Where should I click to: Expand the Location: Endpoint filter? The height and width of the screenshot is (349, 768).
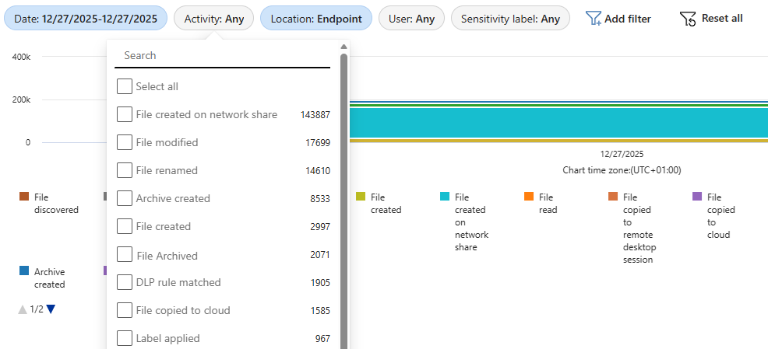click(316, 18)
